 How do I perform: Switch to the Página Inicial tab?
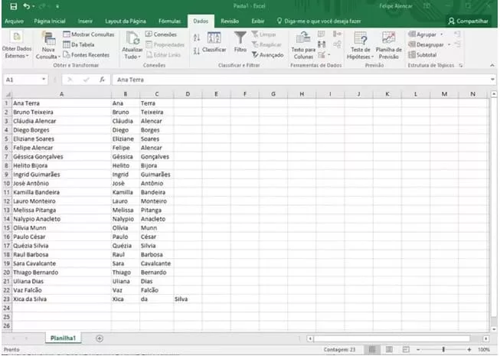[50, 21]
